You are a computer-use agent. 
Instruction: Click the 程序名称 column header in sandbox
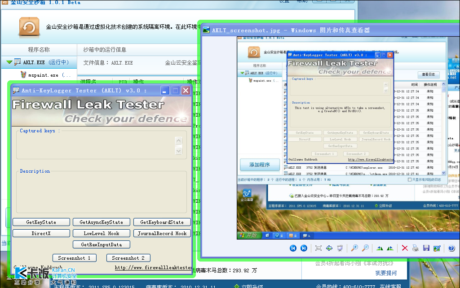point(39,49)
